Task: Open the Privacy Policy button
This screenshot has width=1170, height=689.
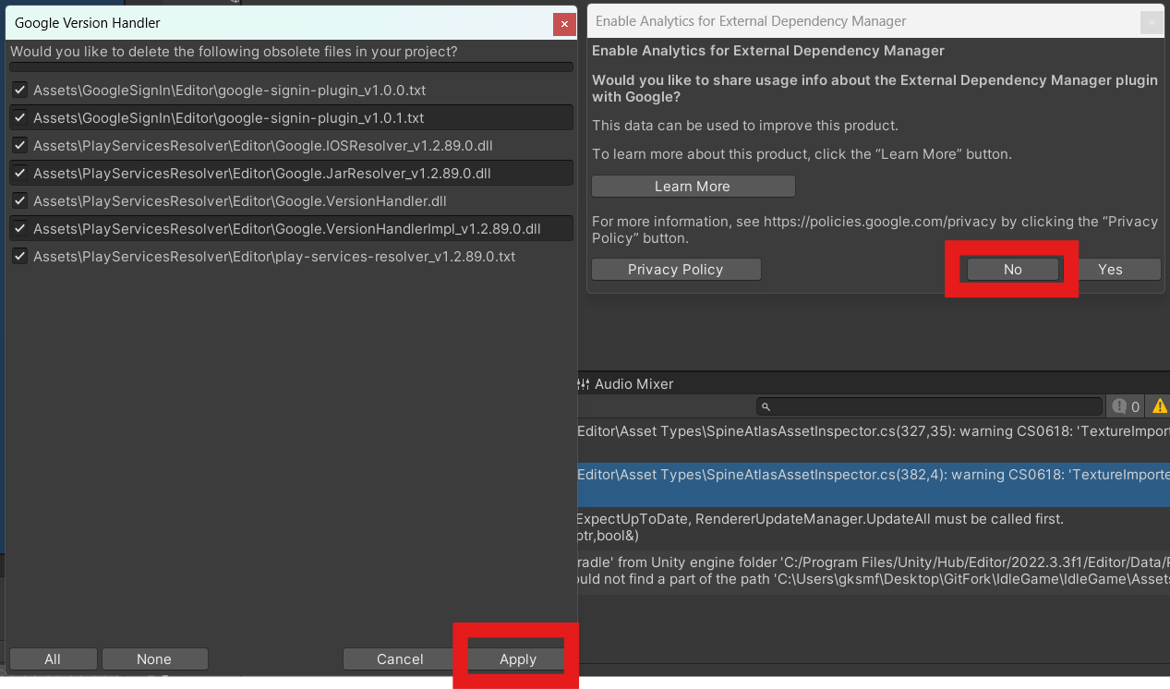Action: tap(676, 270)
